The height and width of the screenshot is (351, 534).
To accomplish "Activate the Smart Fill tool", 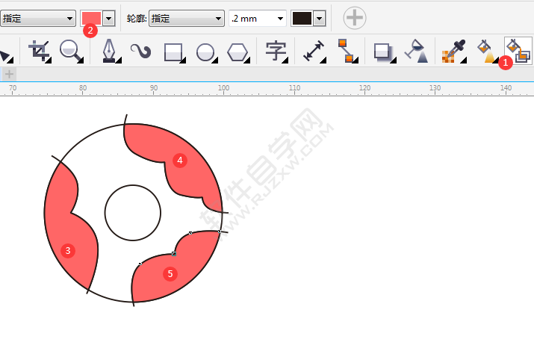I will [518, 50].
